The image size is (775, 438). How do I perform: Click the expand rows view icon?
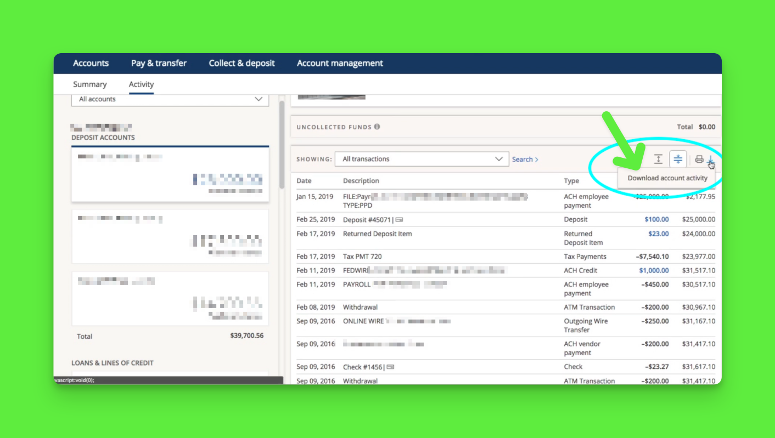(658, 159)
